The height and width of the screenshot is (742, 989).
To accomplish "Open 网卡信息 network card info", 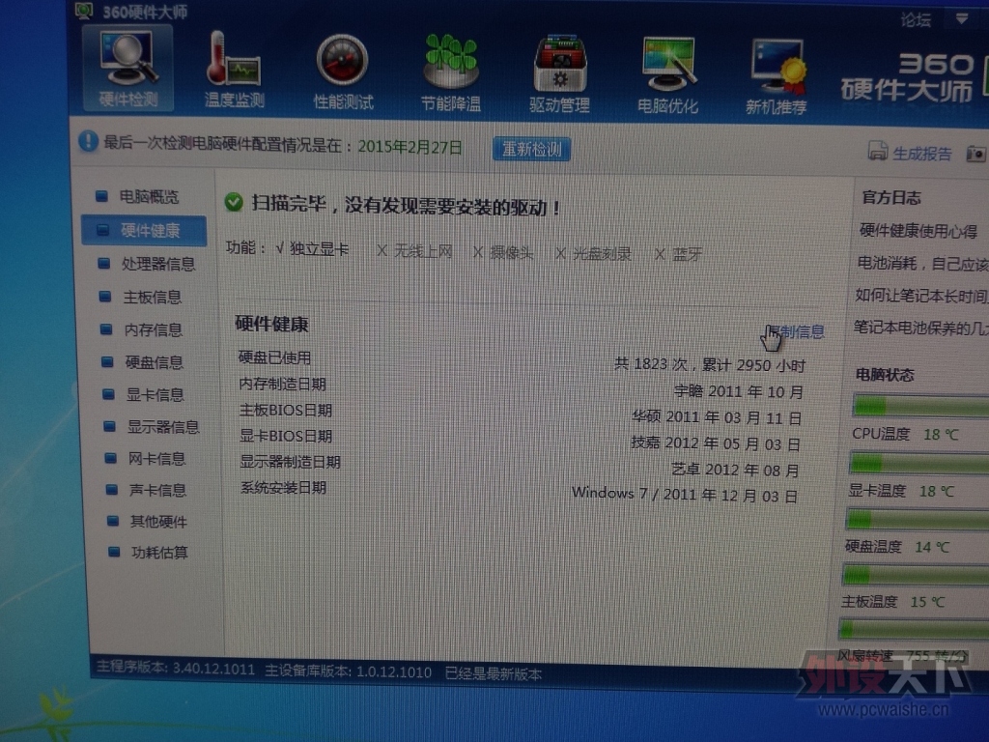I will coord(156,459).
